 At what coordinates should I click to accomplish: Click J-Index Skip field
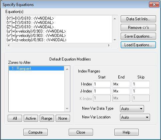click(141, 91)
